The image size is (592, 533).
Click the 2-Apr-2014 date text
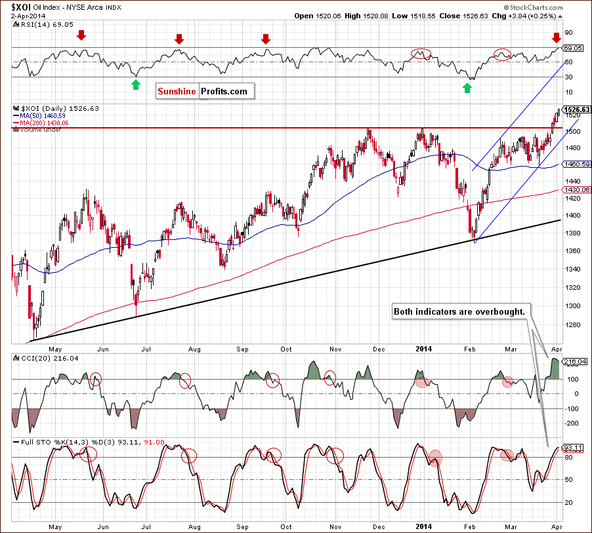point(28,16)
